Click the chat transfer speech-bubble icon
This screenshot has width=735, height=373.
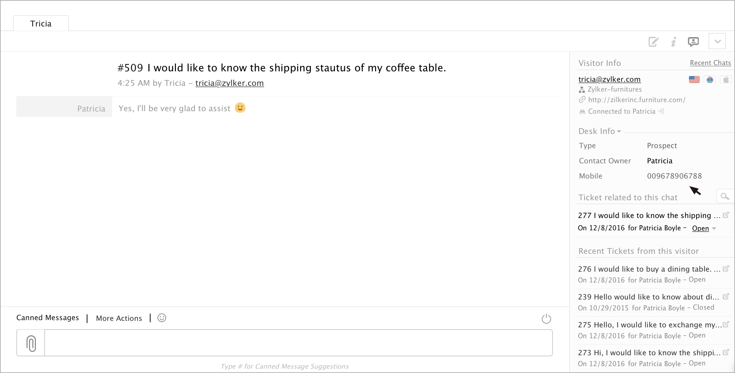pyautogui.click(x=693, y=42)
